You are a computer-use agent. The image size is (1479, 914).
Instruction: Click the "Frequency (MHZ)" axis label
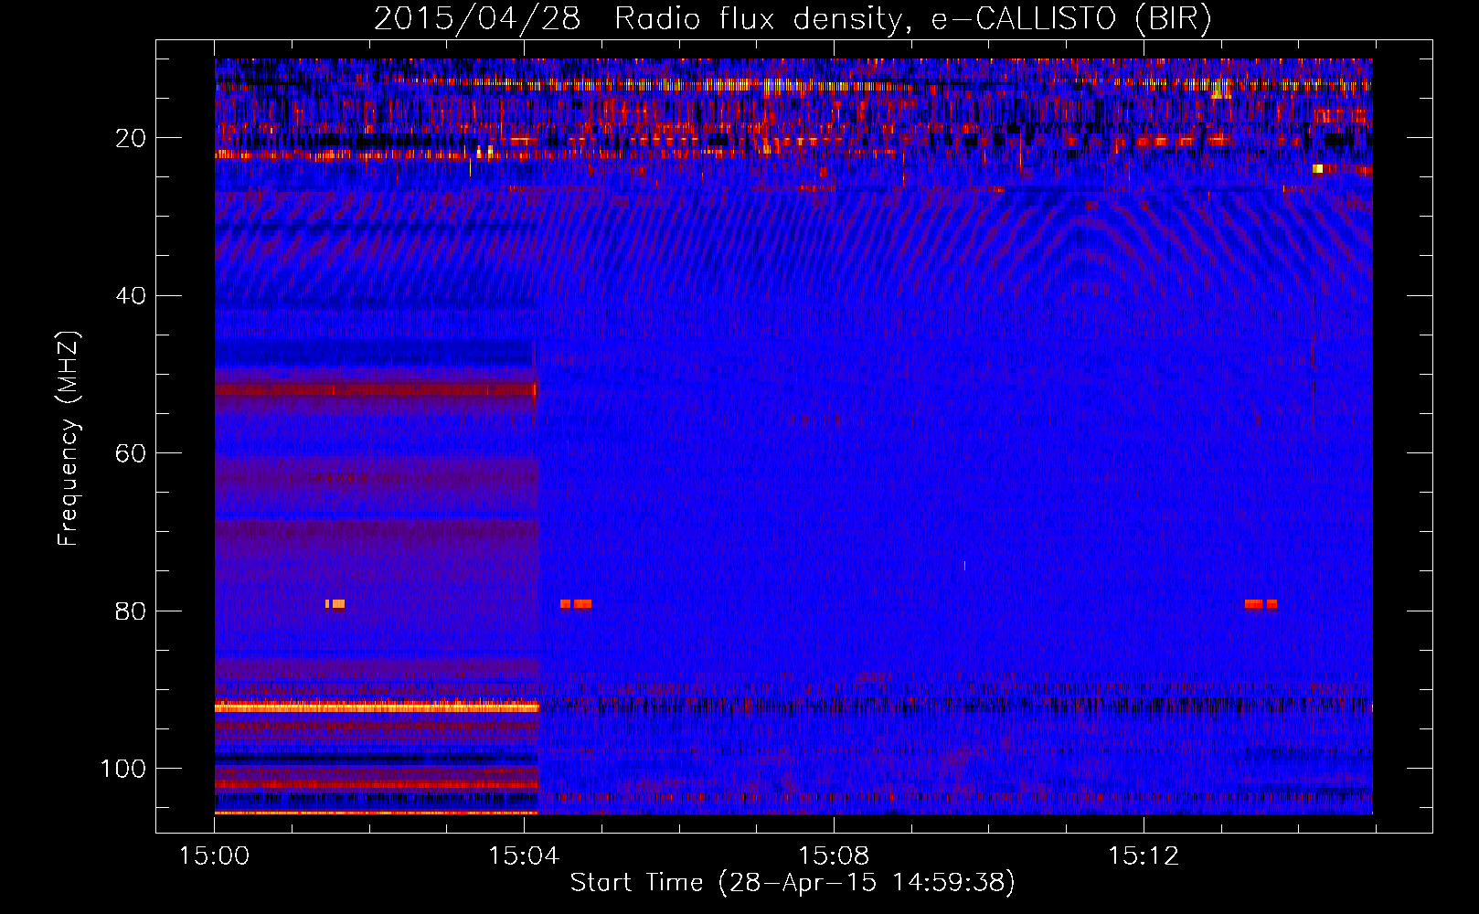69,439
